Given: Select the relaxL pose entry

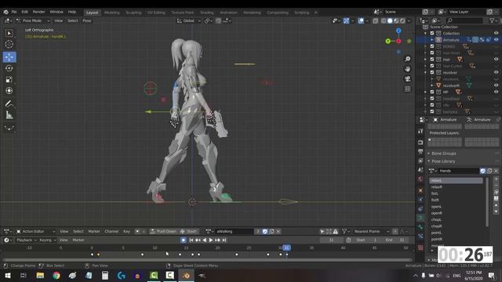Looking at the screenshot, I should pos(456,181).
